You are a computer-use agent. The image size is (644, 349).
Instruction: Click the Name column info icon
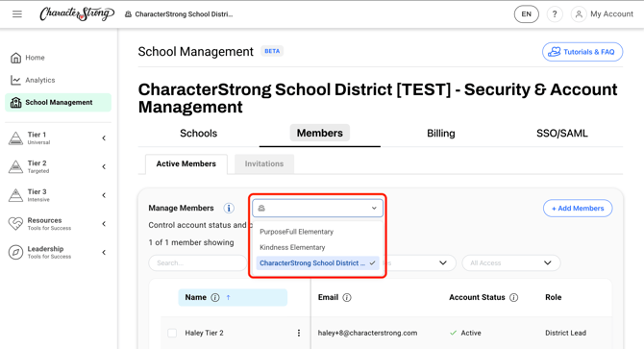coord(215,298)
